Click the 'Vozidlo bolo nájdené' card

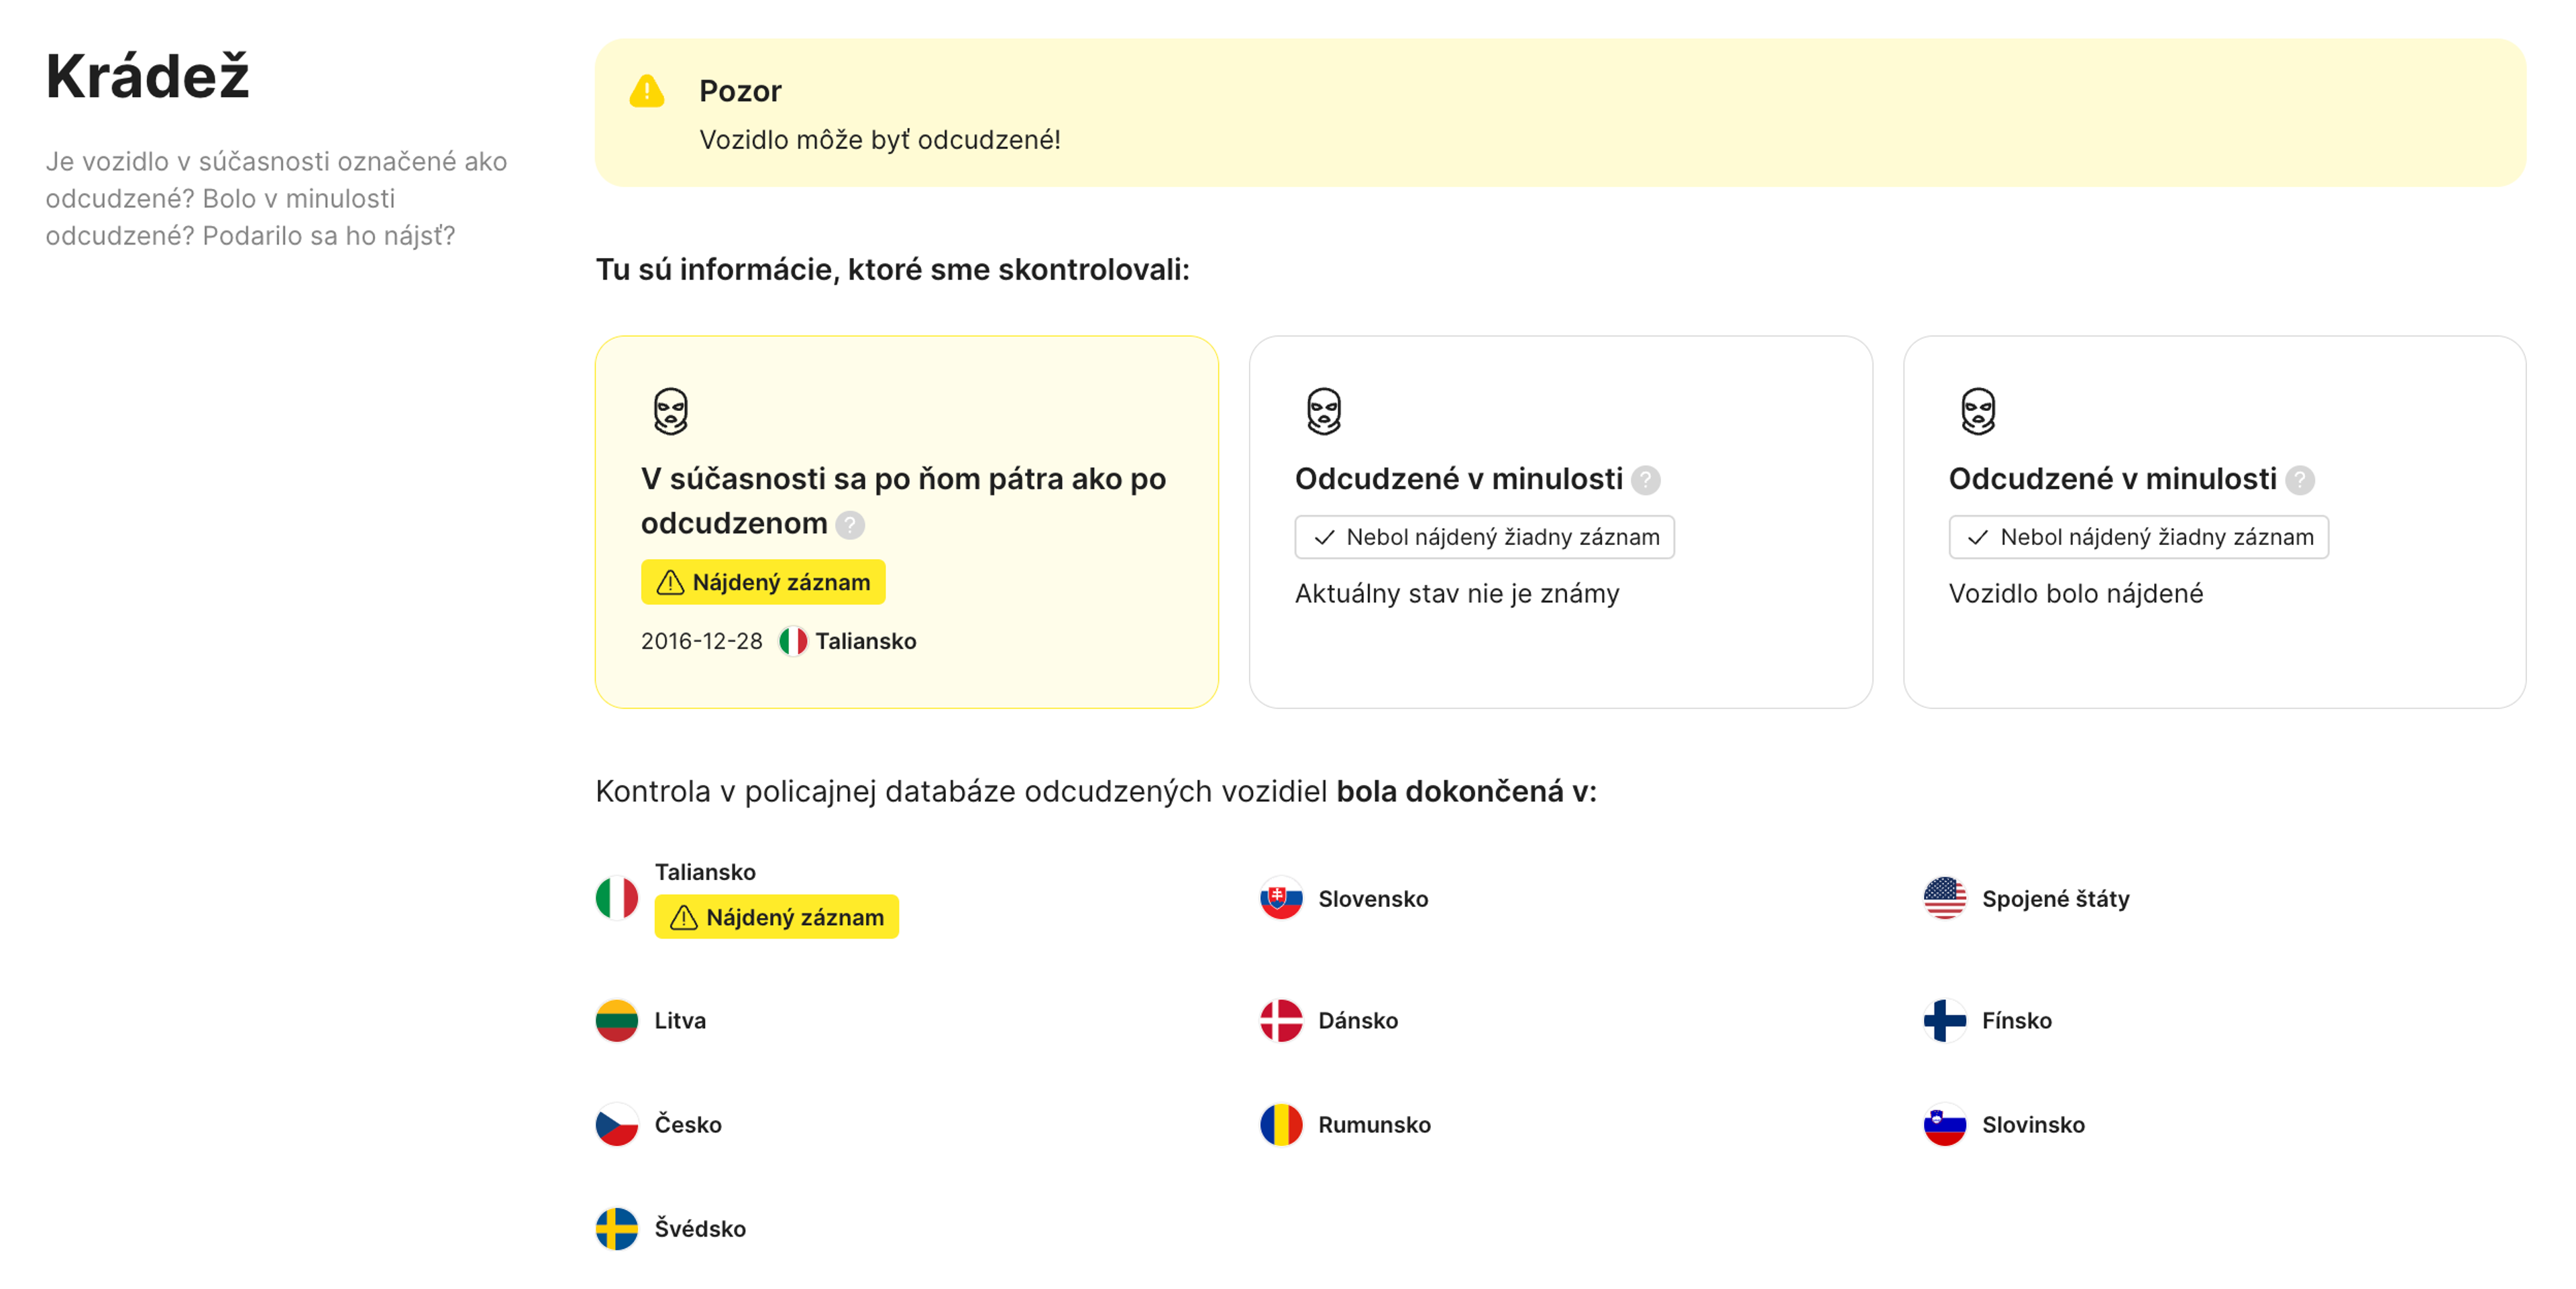2214,639
